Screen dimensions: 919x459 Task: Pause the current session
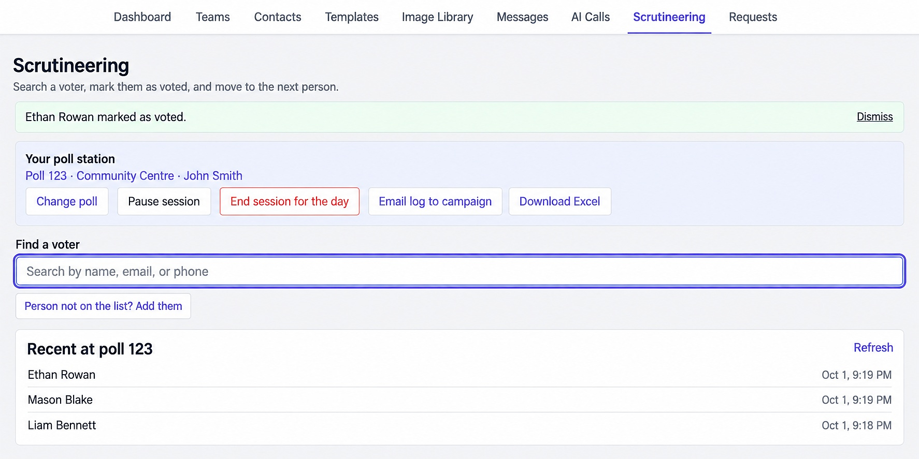164,201
